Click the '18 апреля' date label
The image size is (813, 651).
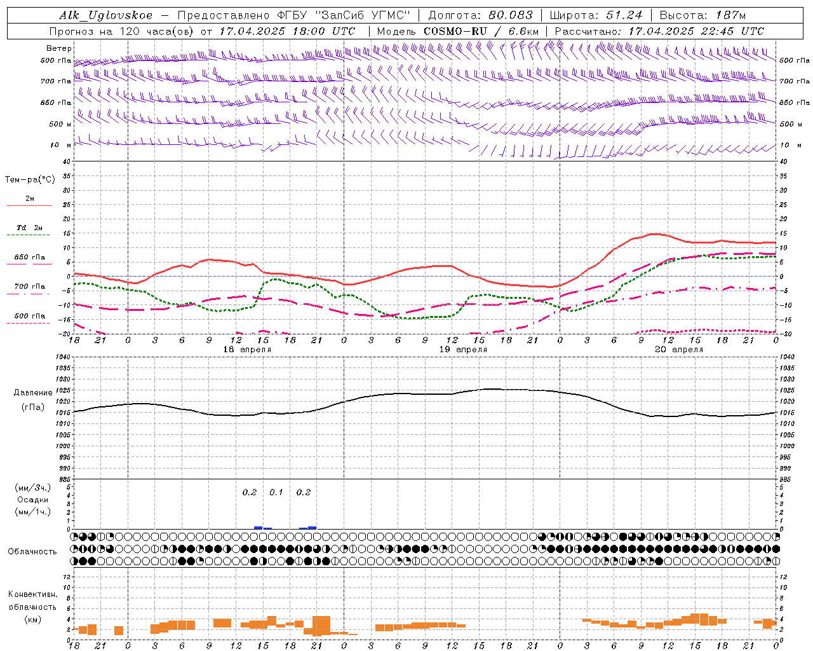coord(247,350)
